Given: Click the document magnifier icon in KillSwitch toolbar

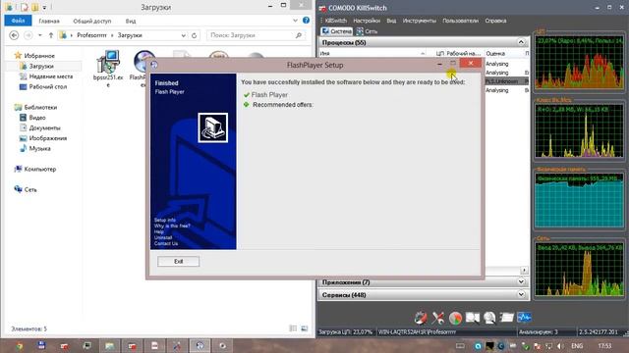Looking at the screenshot, I should click(x=472, y=318).
